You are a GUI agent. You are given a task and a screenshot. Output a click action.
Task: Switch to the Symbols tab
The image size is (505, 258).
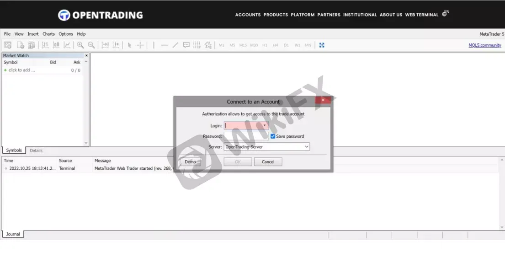[14, 150]
